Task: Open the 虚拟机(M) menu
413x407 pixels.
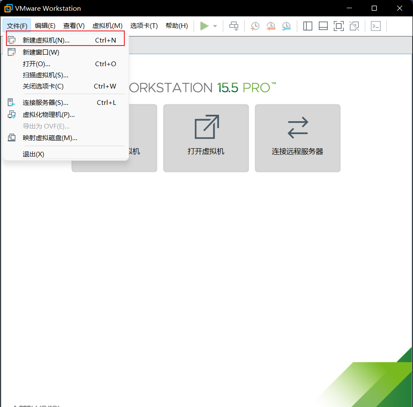Action: [x=107, y=26]
